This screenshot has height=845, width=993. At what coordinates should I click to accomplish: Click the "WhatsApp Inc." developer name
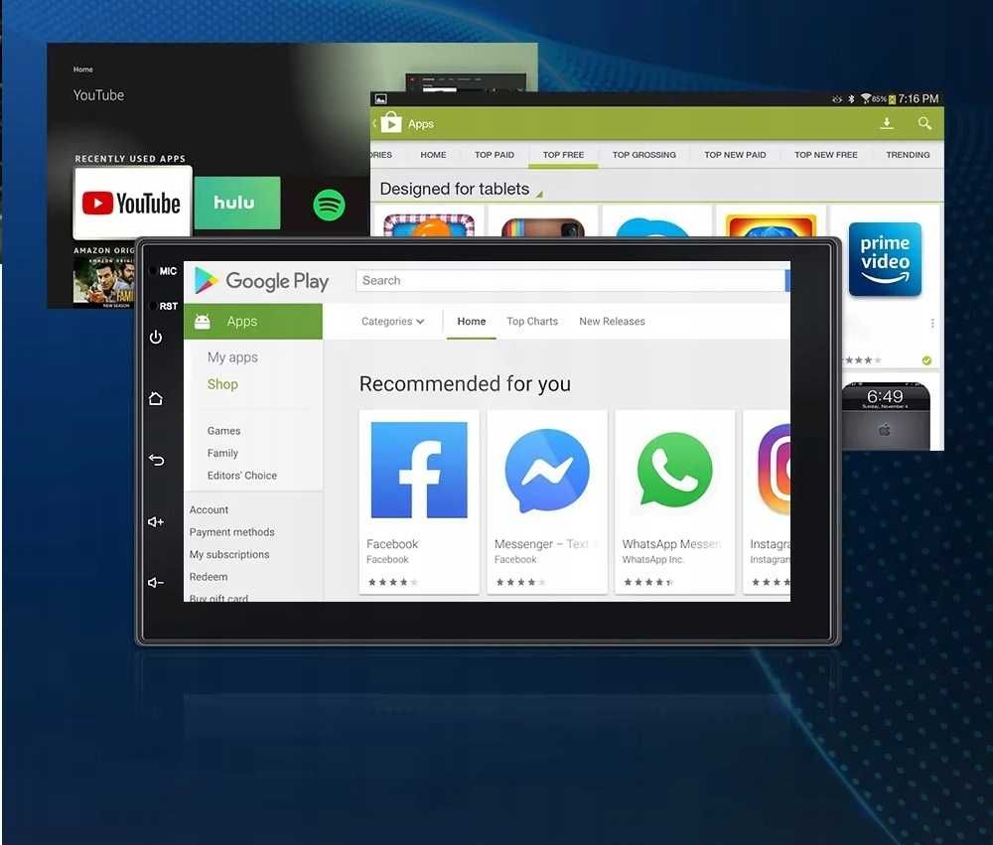tap(653, 559)
